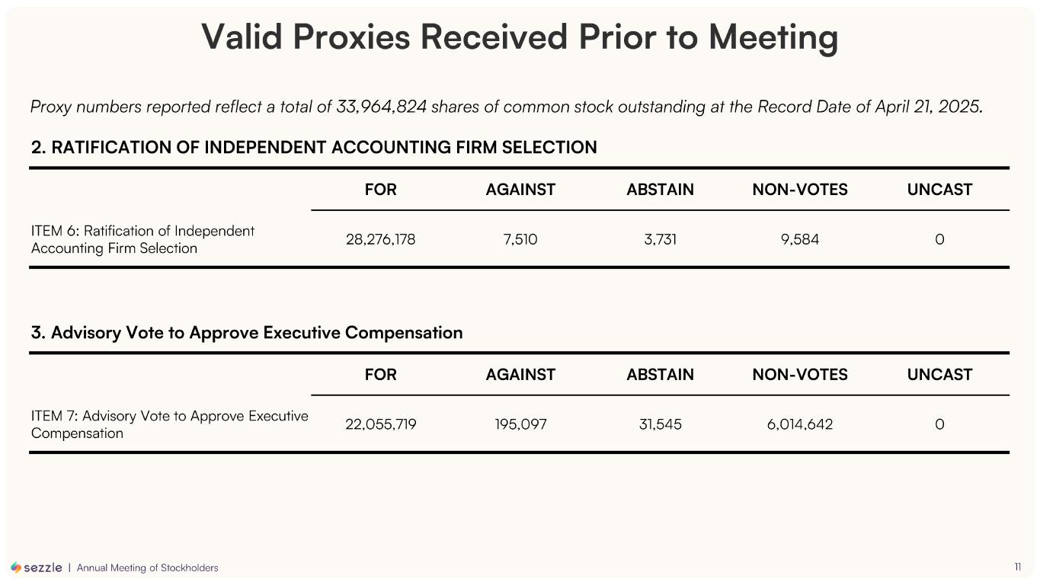The width and height of the screenshot is (1040, 585).
Task: Click the Advisory Vote section heading
Action: coord(247,333)
